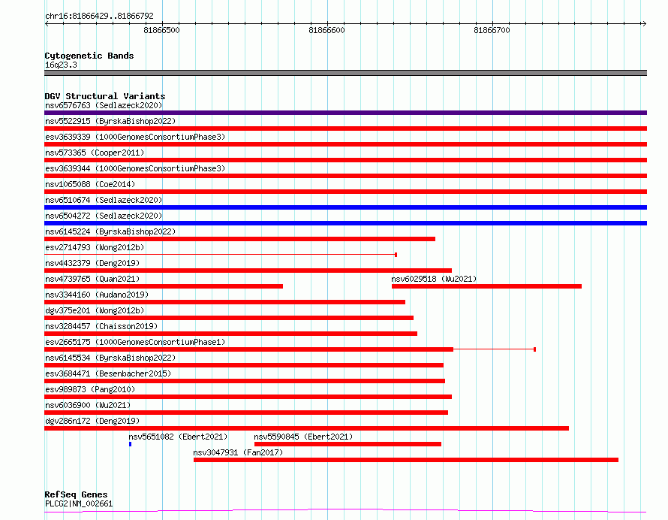Image resolution: width=668 pixels, height=520 pixels.
Task: Select nsv1065088 (Coe2014) variant label
Action: [x=90, y=184]
